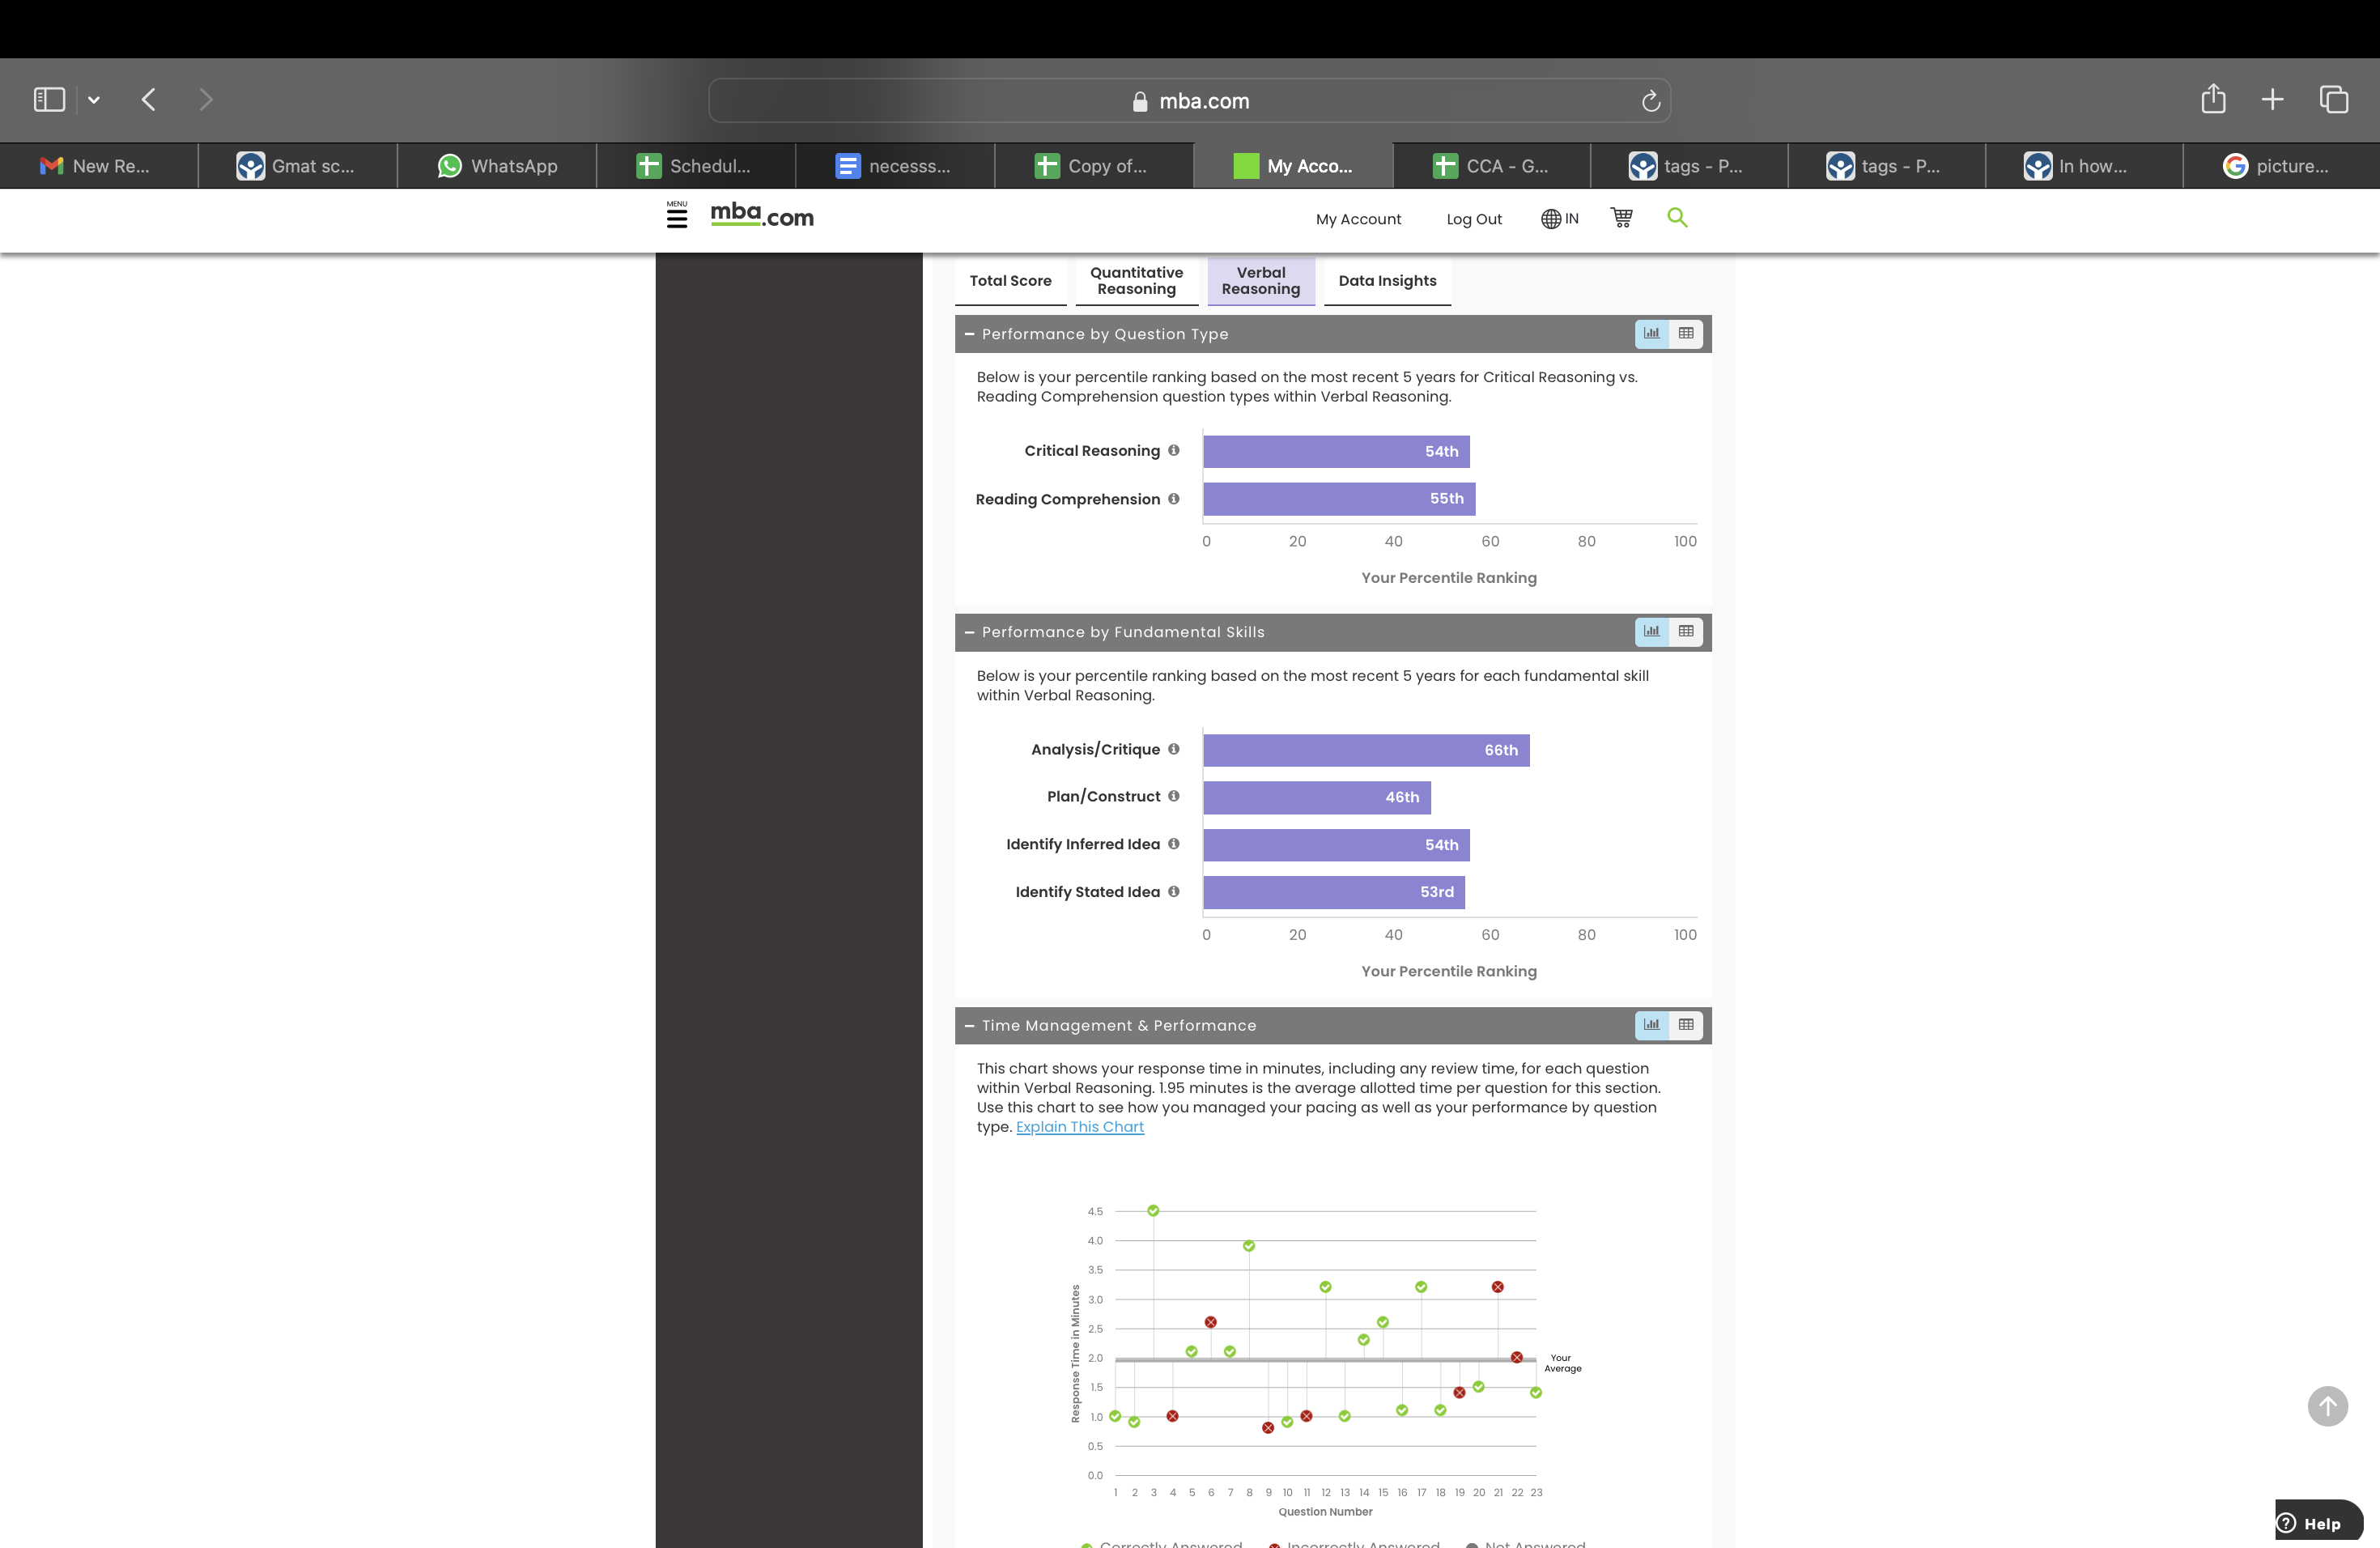Collapse the Time Management & Performance section

point(968,1025)
